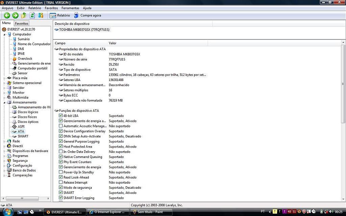Screen dimensions: 346x216
Task: Toggle Automatic Acoustic Management checkbox
Action: pos(61,126)
